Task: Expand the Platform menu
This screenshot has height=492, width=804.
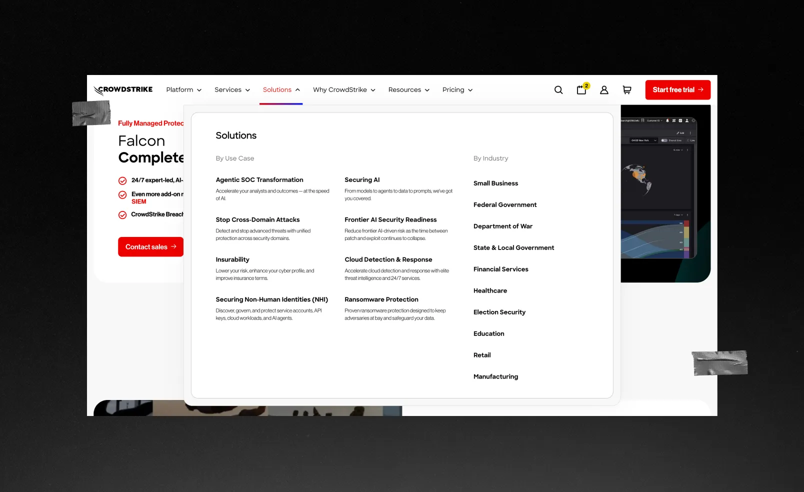Action: [x=184, y=90]
